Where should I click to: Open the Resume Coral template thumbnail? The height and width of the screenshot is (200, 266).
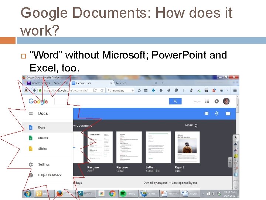129,147
